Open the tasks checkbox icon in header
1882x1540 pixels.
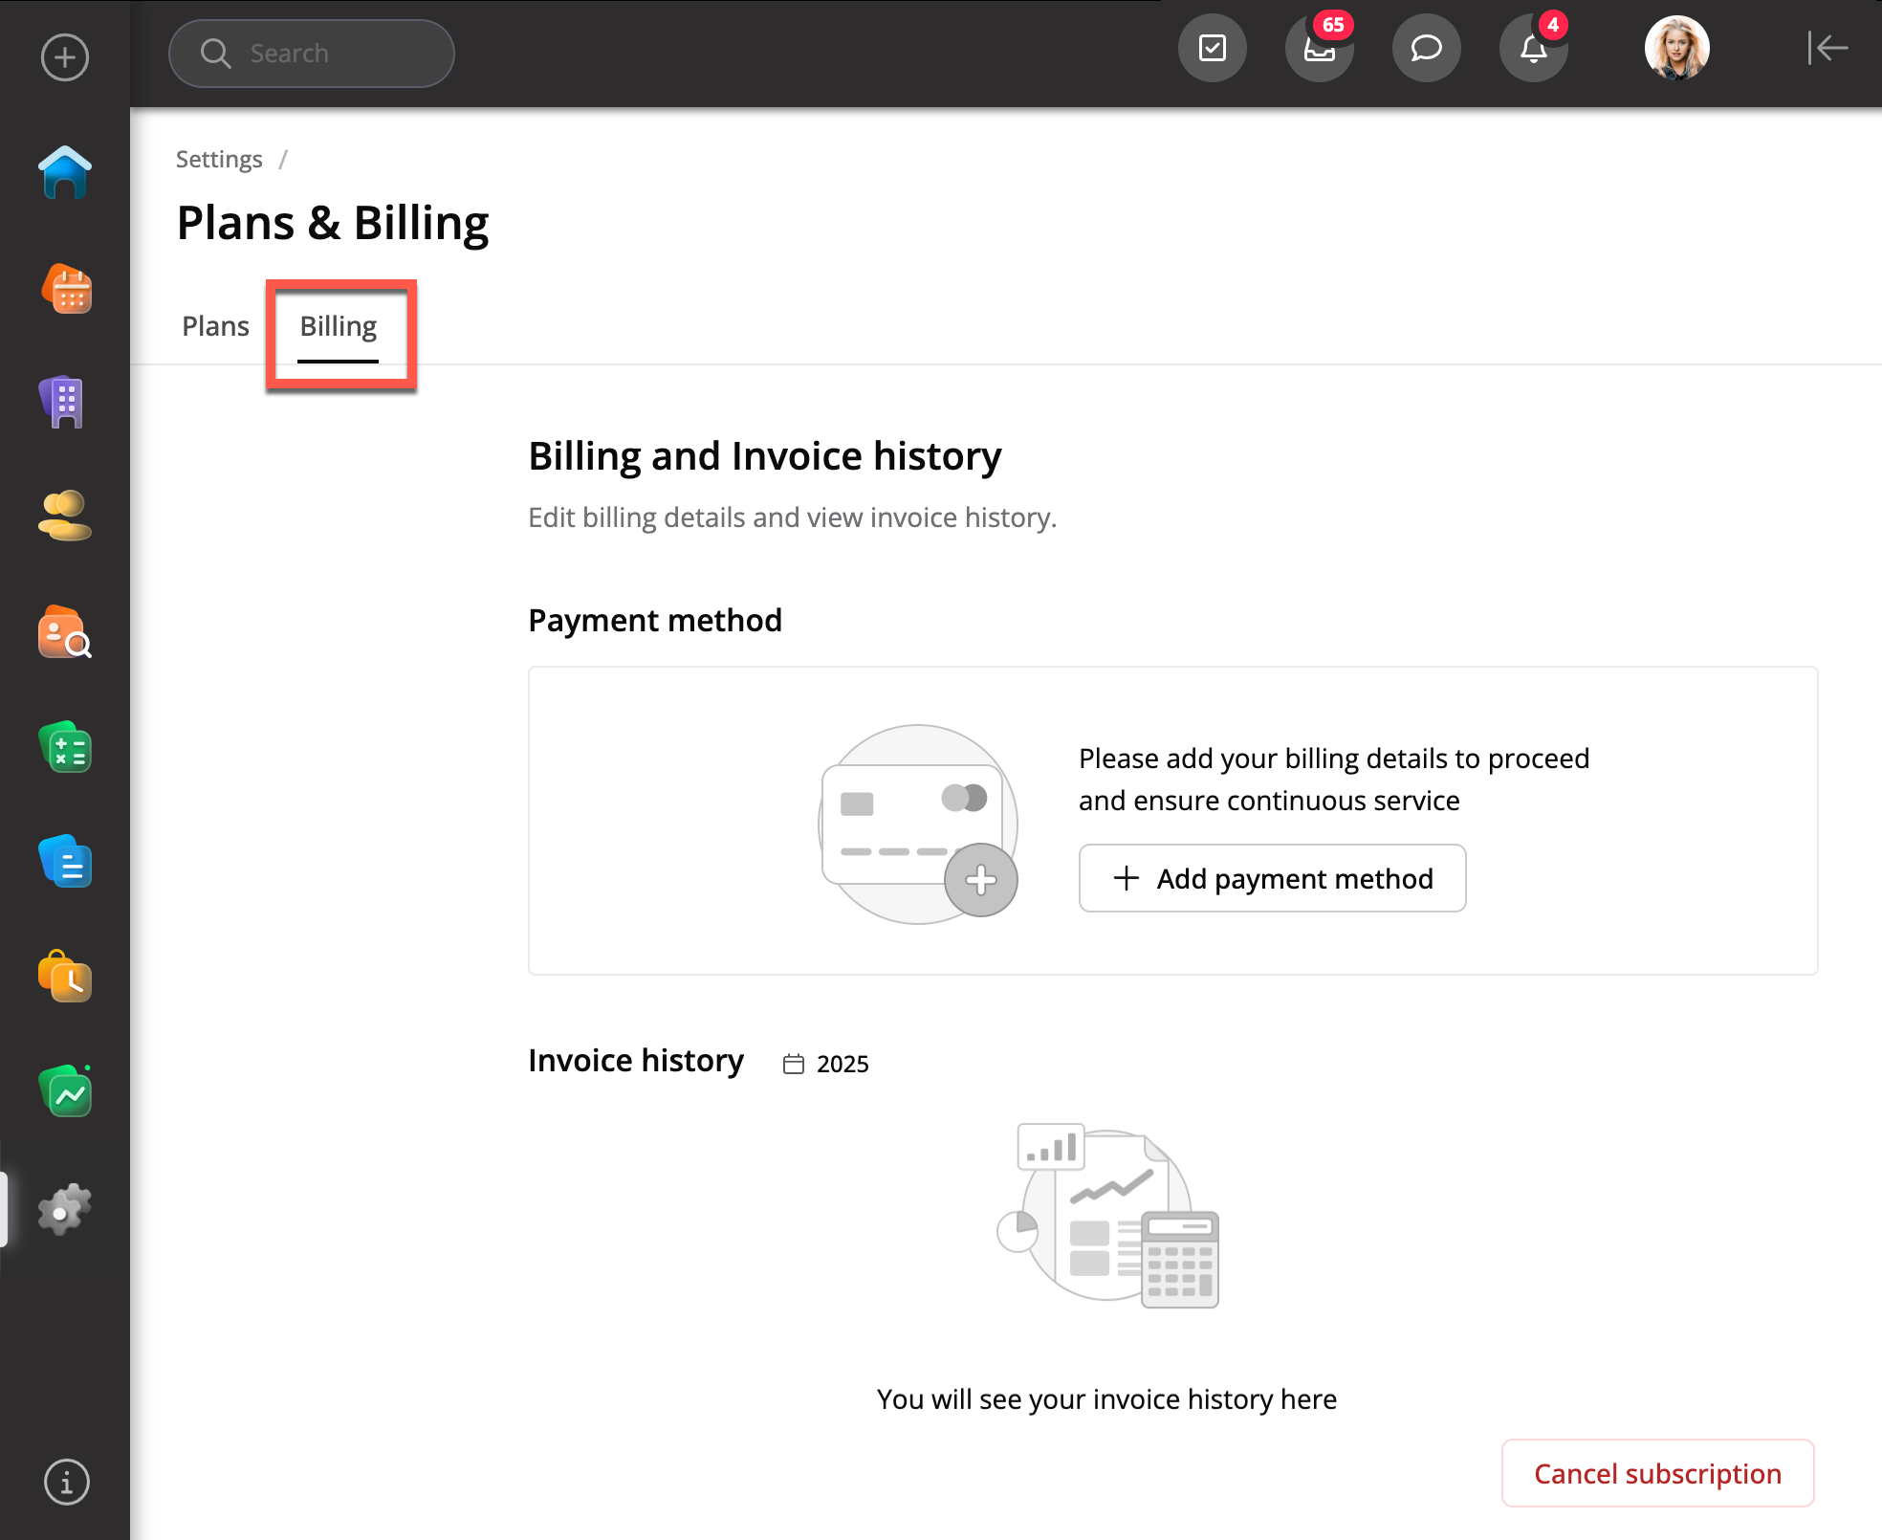tap(1212, 49)
